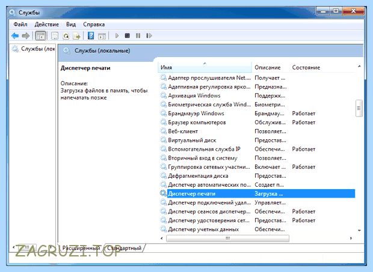Open the Вид menu
This screenshot has width=373, height=272.
coord(71,25)
